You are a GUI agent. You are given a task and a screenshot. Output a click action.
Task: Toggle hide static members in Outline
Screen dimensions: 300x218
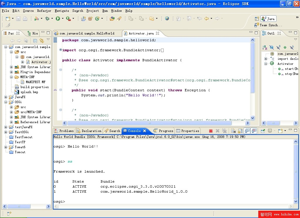click(278, 47)
